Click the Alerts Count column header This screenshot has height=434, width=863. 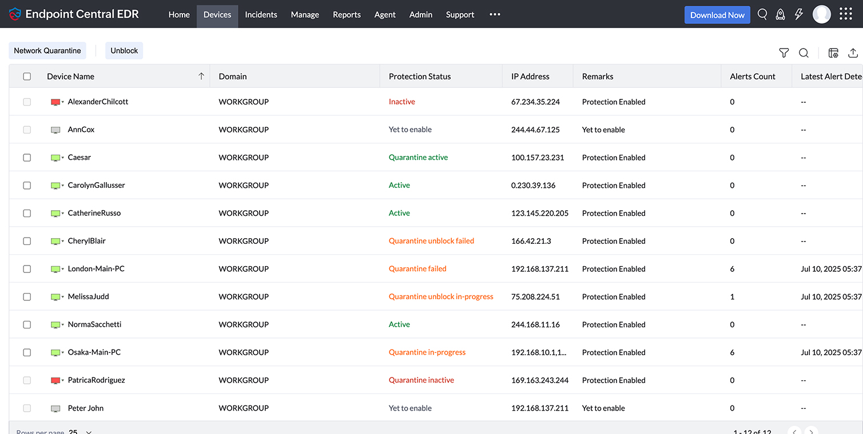tap(753, 76)
